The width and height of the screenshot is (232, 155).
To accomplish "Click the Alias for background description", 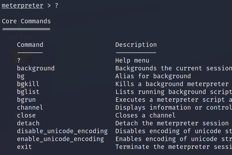I will 153,76.
